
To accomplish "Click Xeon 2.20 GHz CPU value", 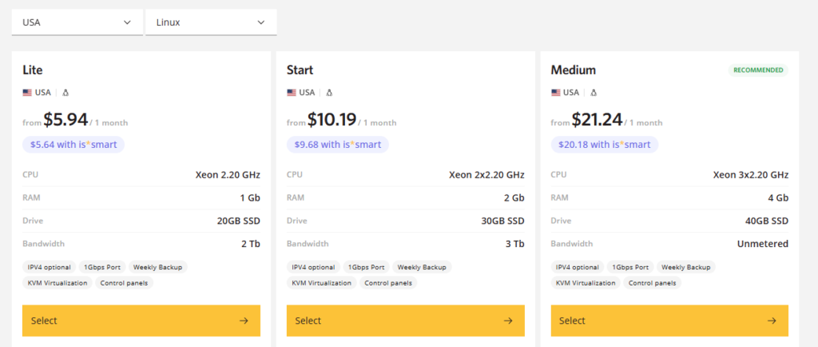I will 228,175.
